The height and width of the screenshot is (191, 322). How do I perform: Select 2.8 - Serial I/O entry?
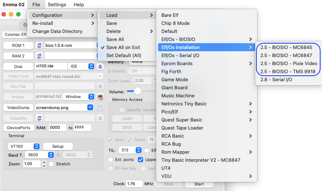288,79
